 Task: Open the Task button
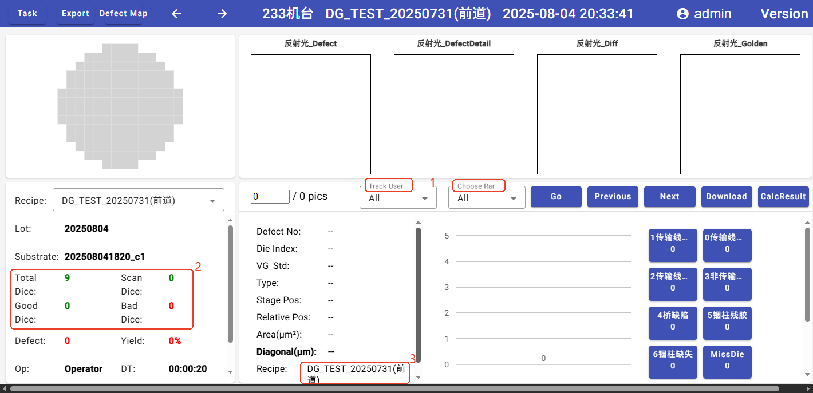(27, 14)
